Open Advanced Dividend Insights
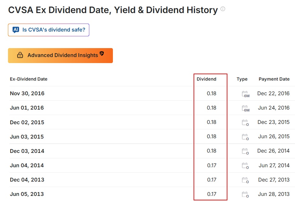295x201 pixels. [60, 55]
